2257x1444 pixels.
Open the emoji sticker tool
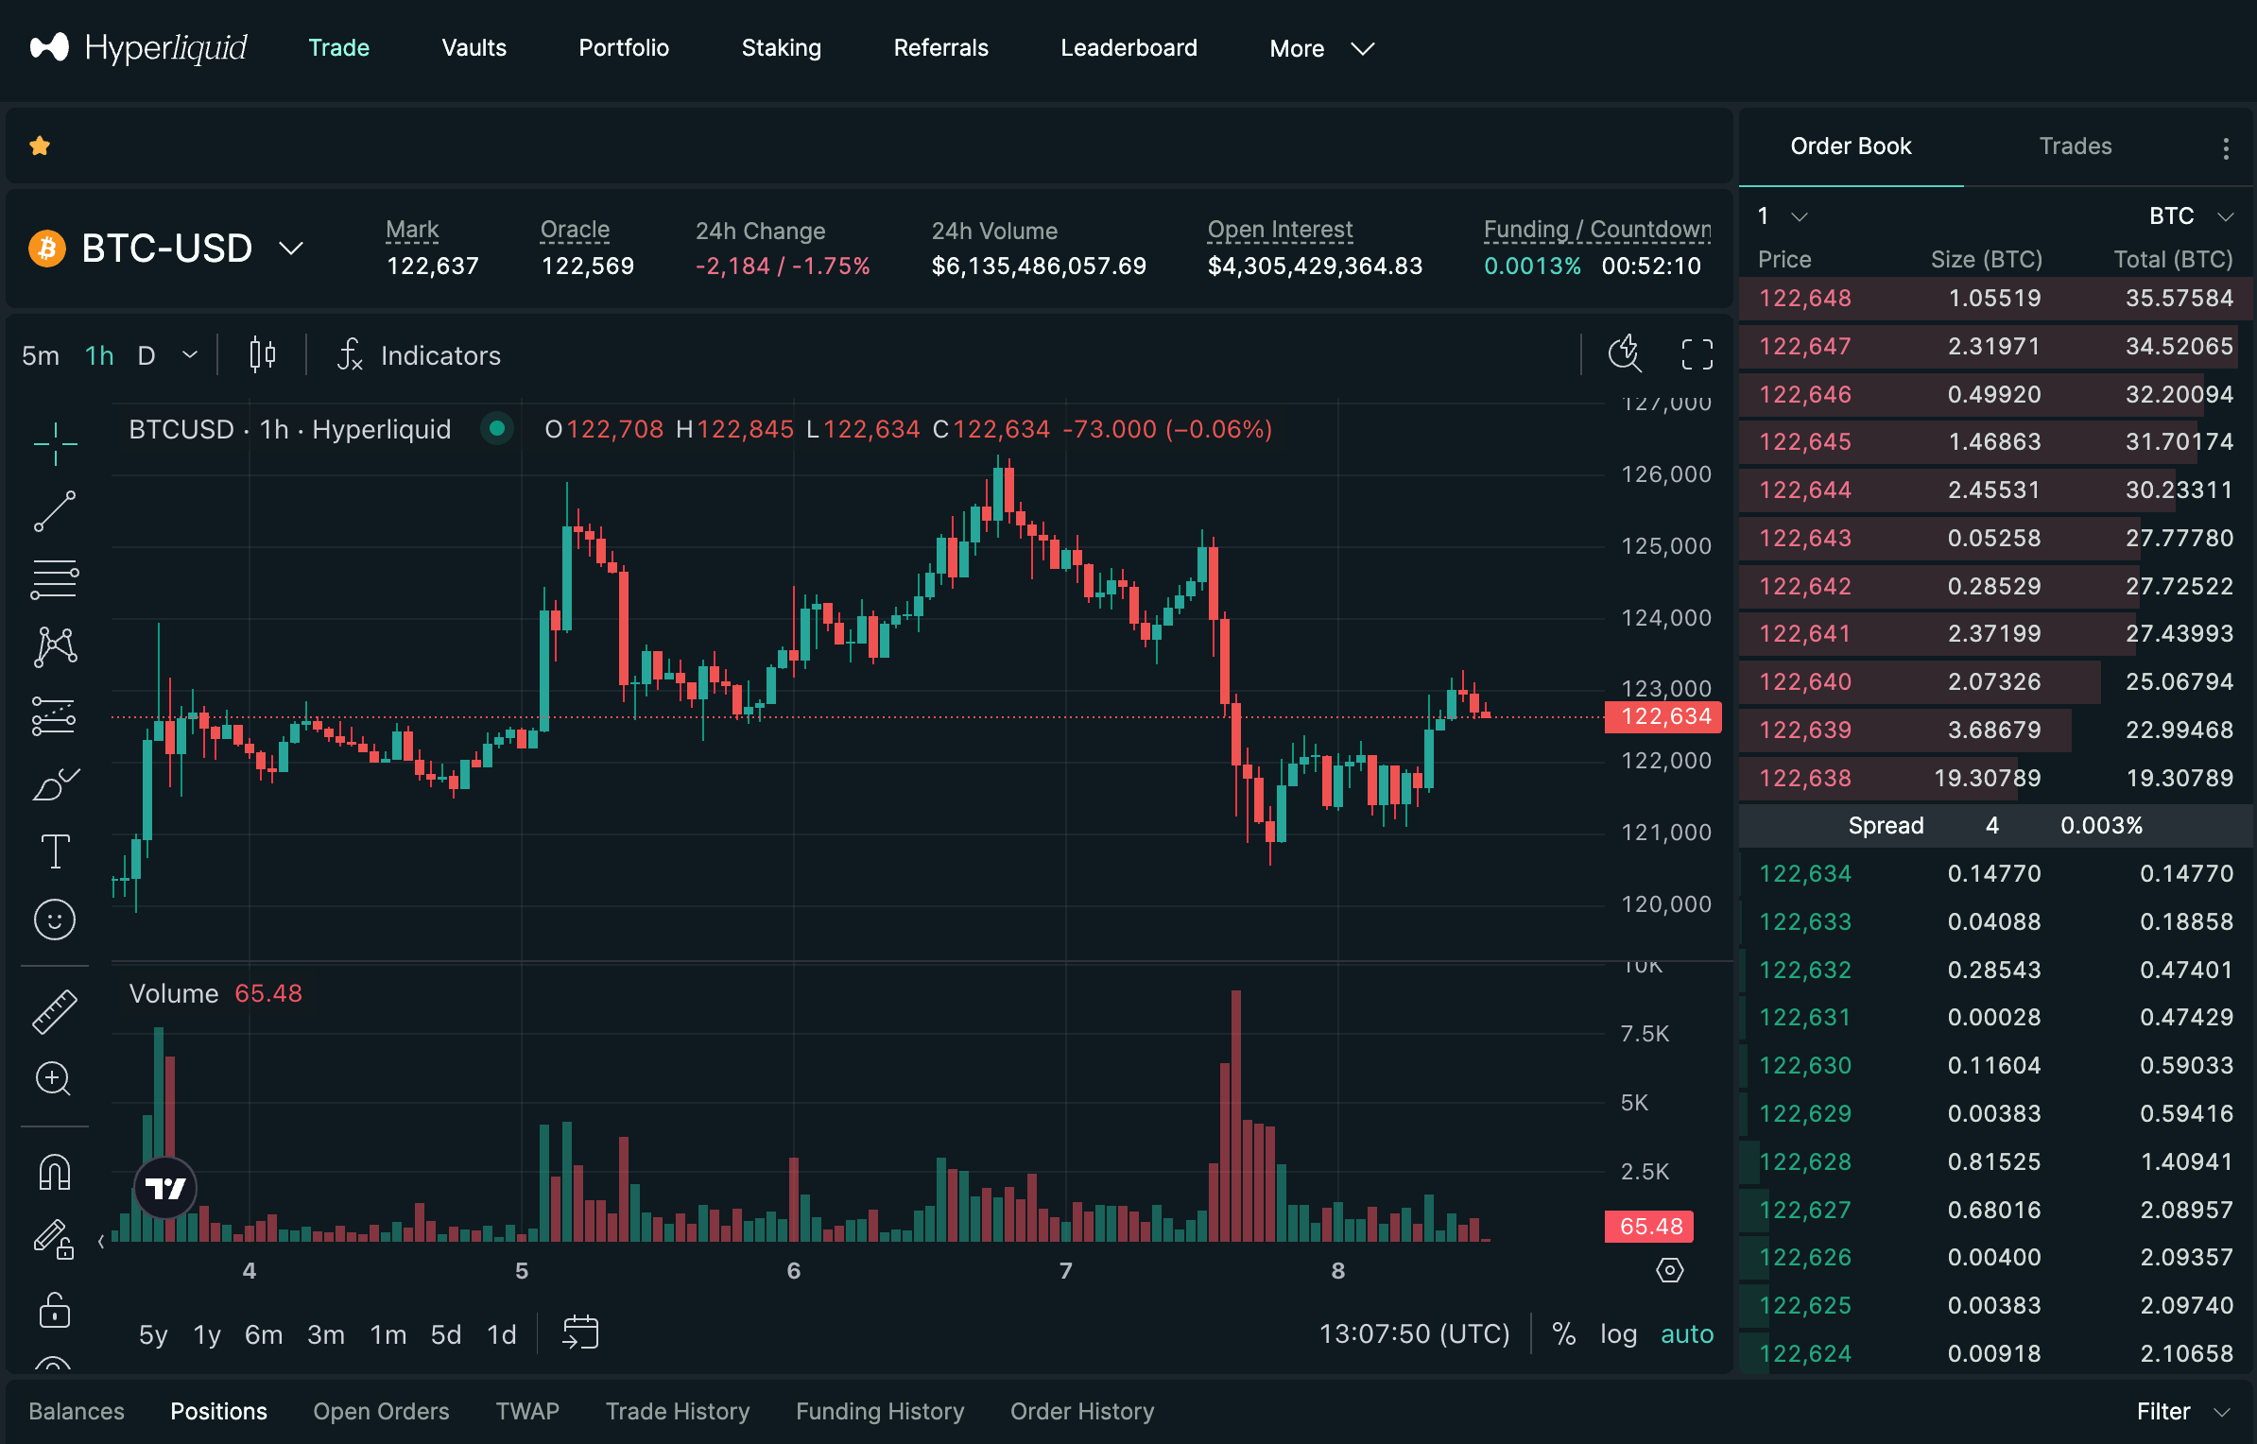pos(55,920)
